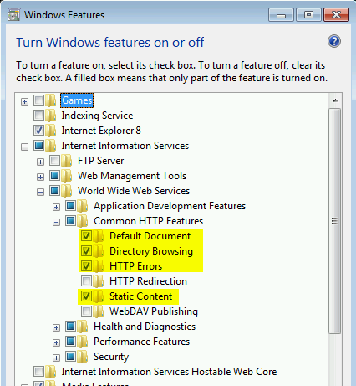Uncheck the Static Content checkbox
The width and height of the screenshot is (356, 386).
[x=86, y=296]
